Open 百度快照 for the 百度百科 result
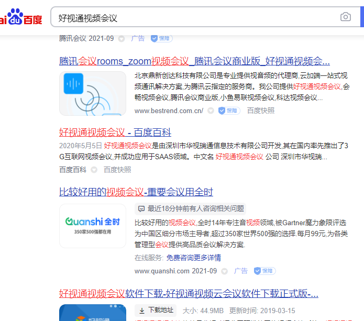Screen dimensions: 364x321 117,170
